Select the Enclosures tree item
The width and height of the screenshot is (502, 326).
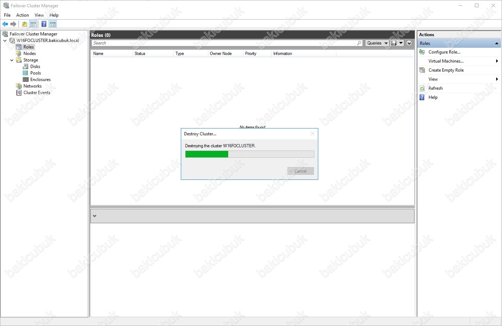pos(41,80)
